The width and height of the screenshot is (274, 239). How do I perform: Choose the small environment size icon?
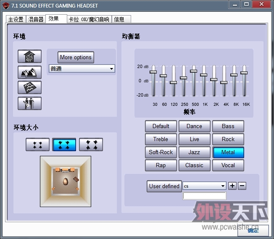(37, 144)
